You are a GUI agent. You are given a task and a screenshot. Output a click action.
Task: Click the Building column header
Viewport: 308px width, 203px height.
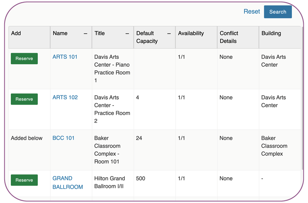pos(271,33)
